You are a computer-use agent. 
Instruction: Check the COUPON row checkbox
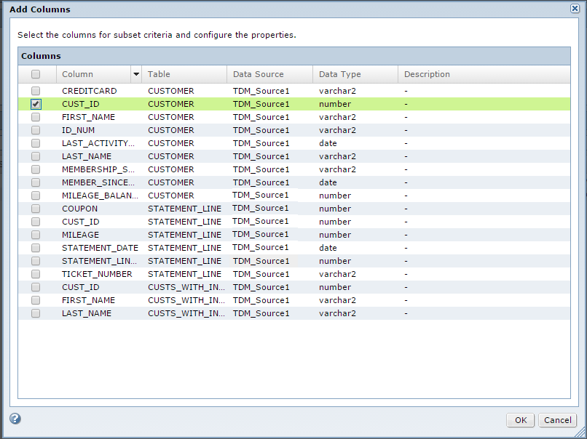point(36,209)
